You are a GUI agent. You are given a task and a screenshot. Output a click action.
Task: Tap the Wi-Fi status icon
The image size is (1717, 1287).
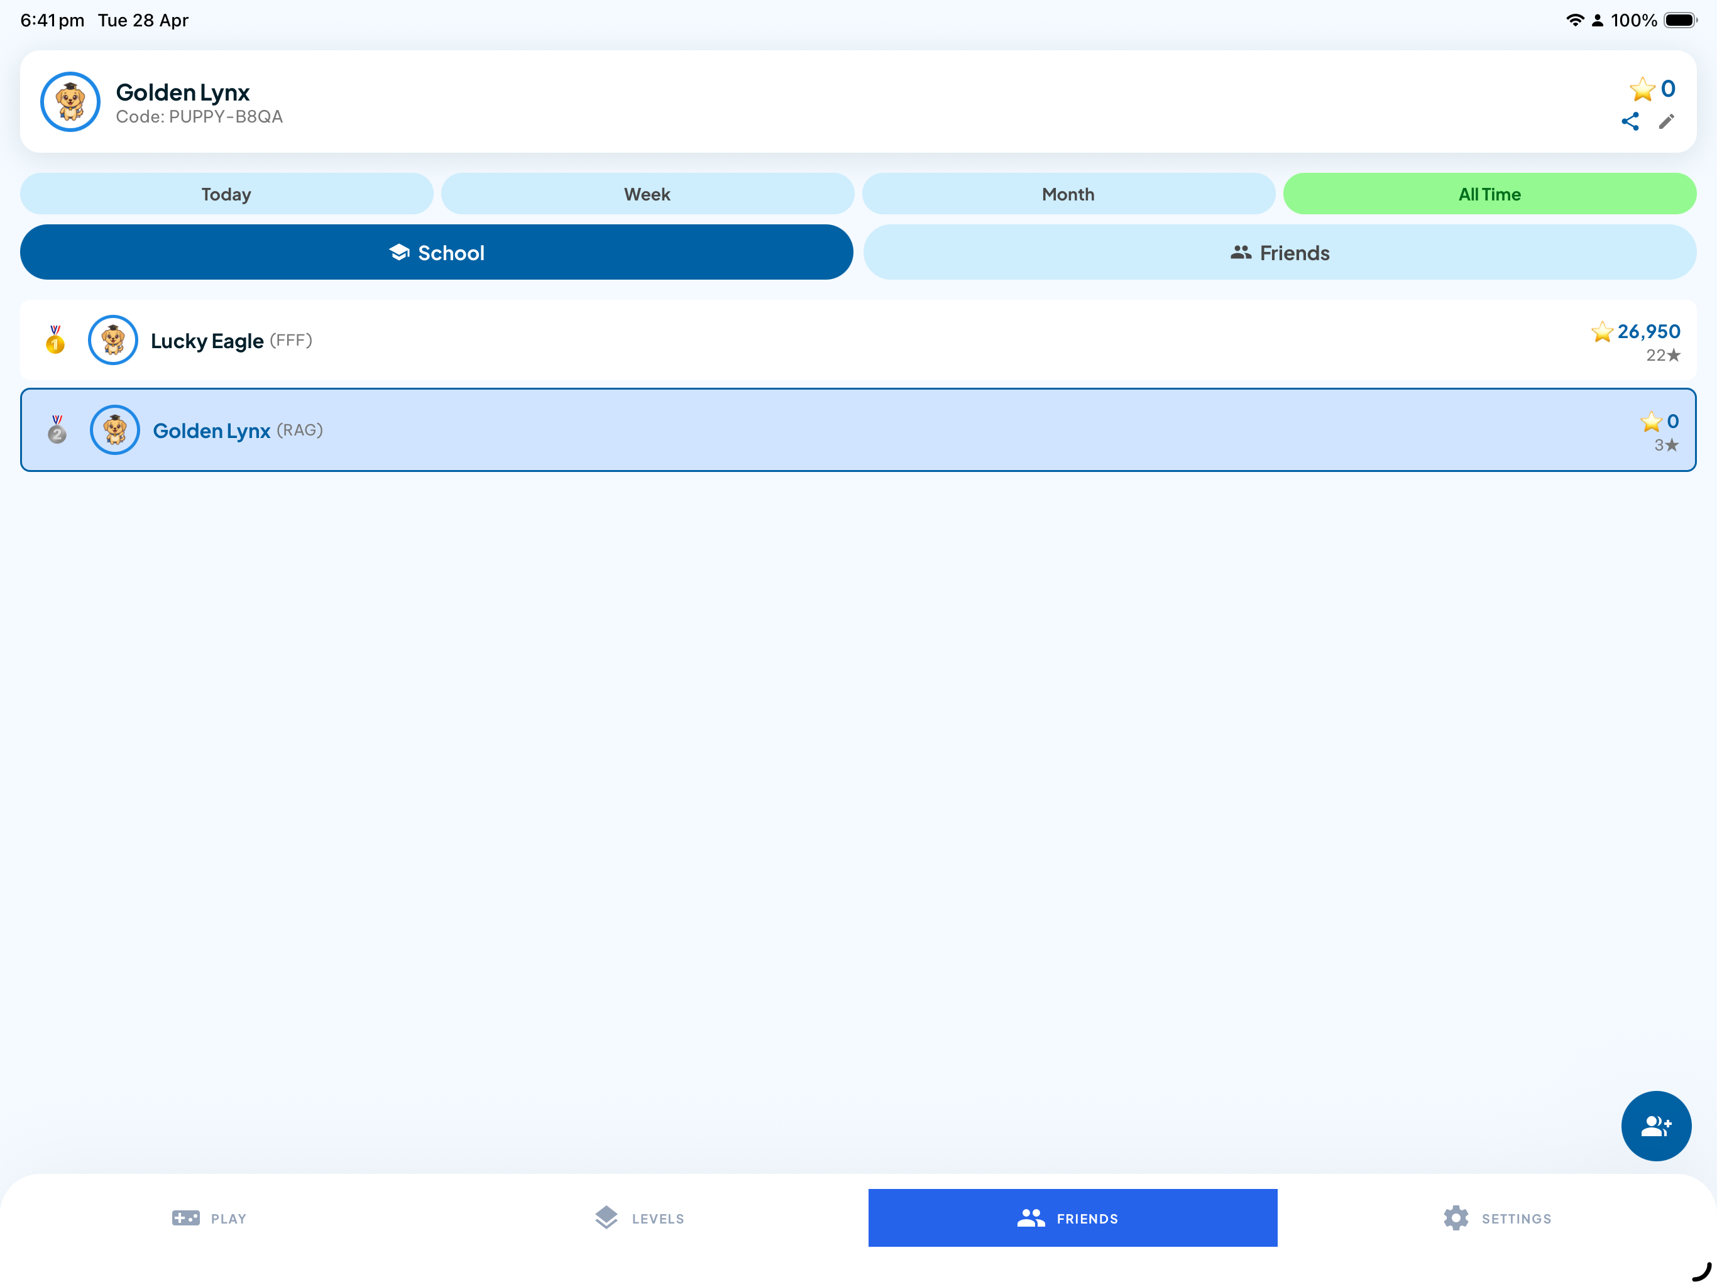click(1575, 20)
